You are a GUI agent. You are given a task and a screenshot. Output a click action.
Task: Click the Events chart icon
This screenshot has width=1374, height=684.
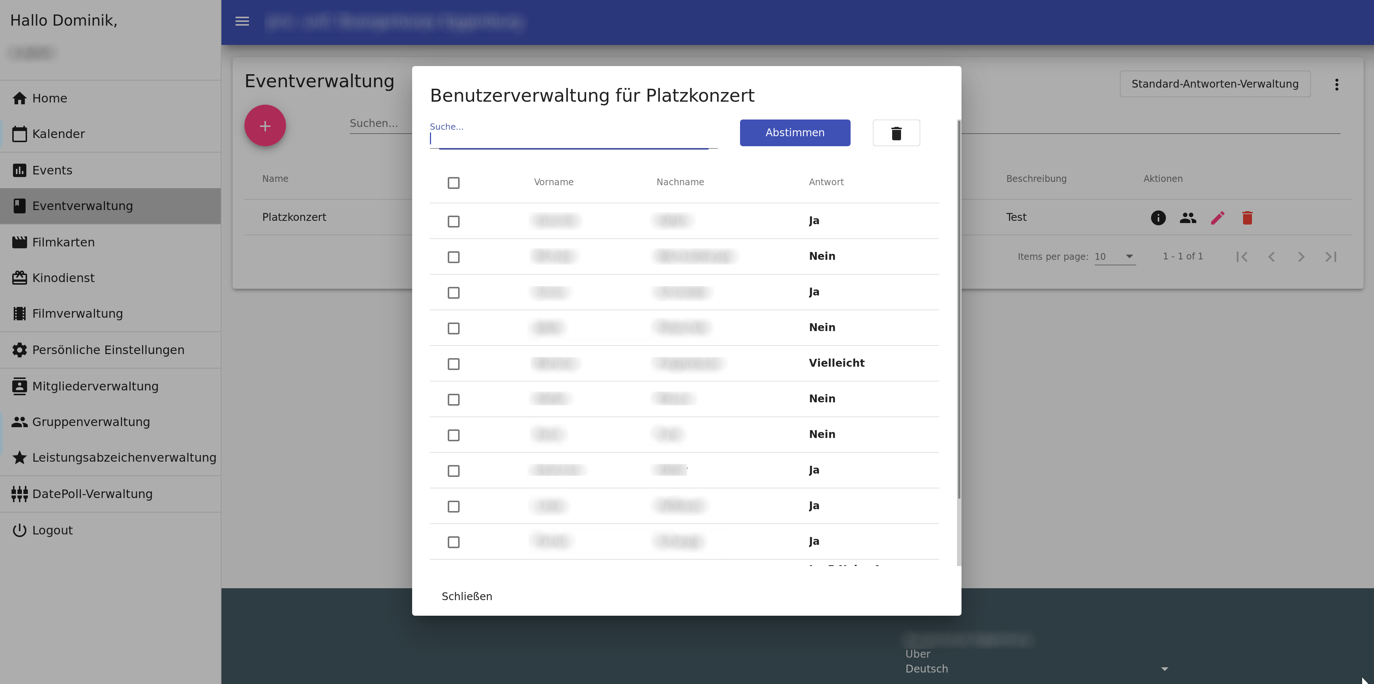(20, 170)
